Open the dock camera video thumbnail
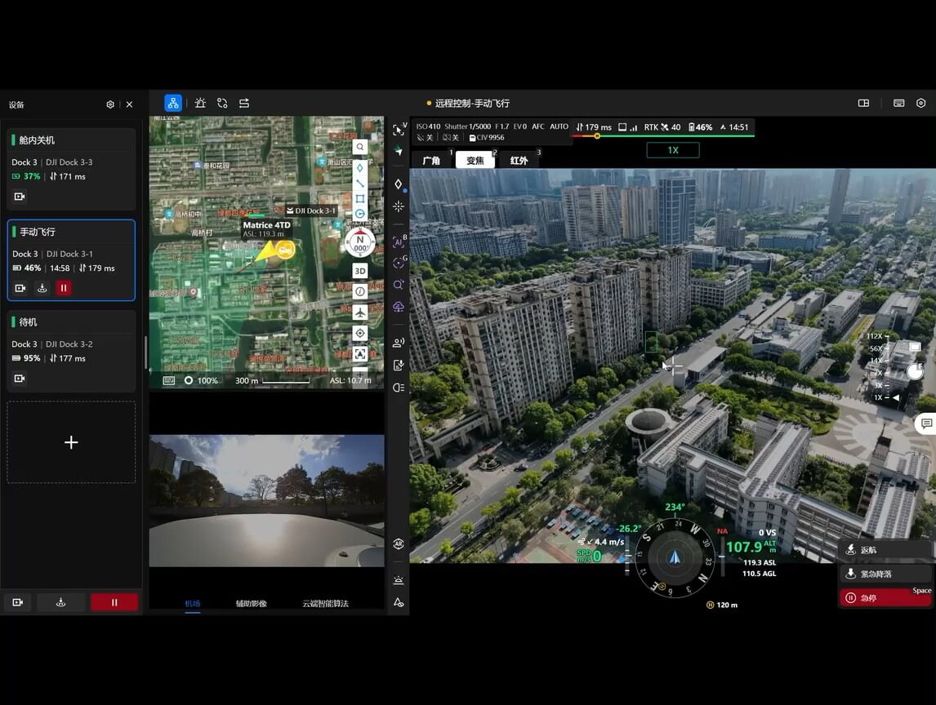This screenshot has width=936, height=705. click(x=266, y=500)
